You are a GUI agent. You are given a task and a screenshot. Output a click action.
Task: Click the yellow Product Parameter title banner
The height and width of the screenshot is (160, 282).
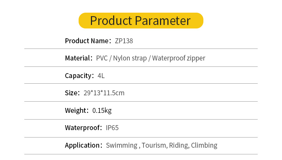coord(141,20)
